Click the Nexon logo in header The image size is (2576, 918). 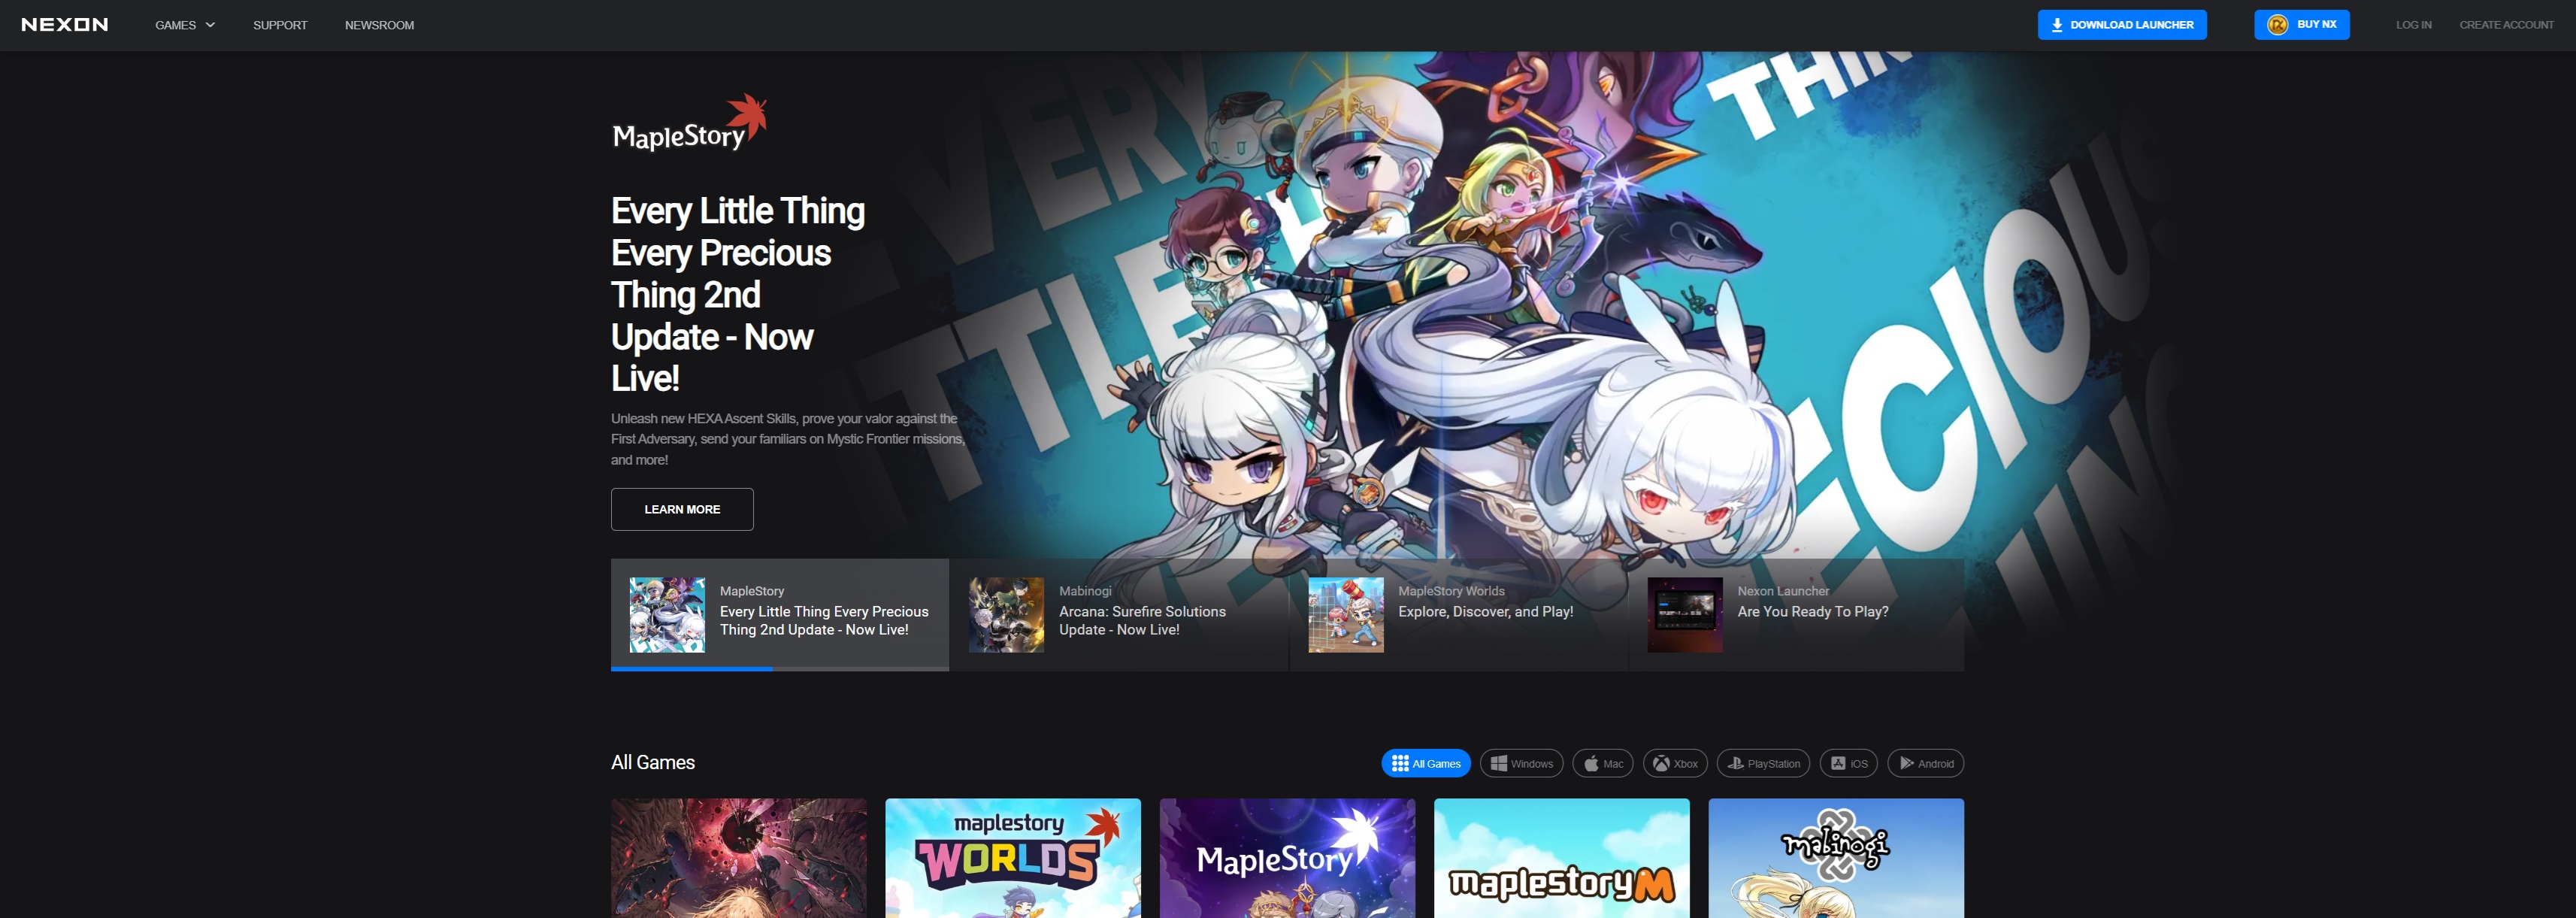65,25
